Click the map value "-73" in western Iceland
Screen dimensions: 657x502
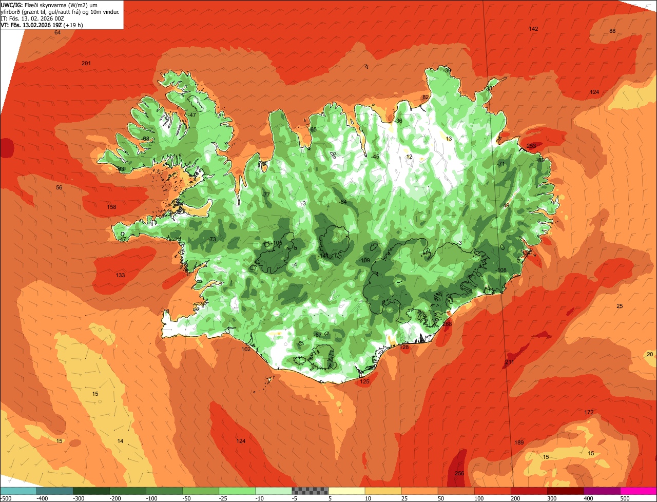[x=211, y=240]
